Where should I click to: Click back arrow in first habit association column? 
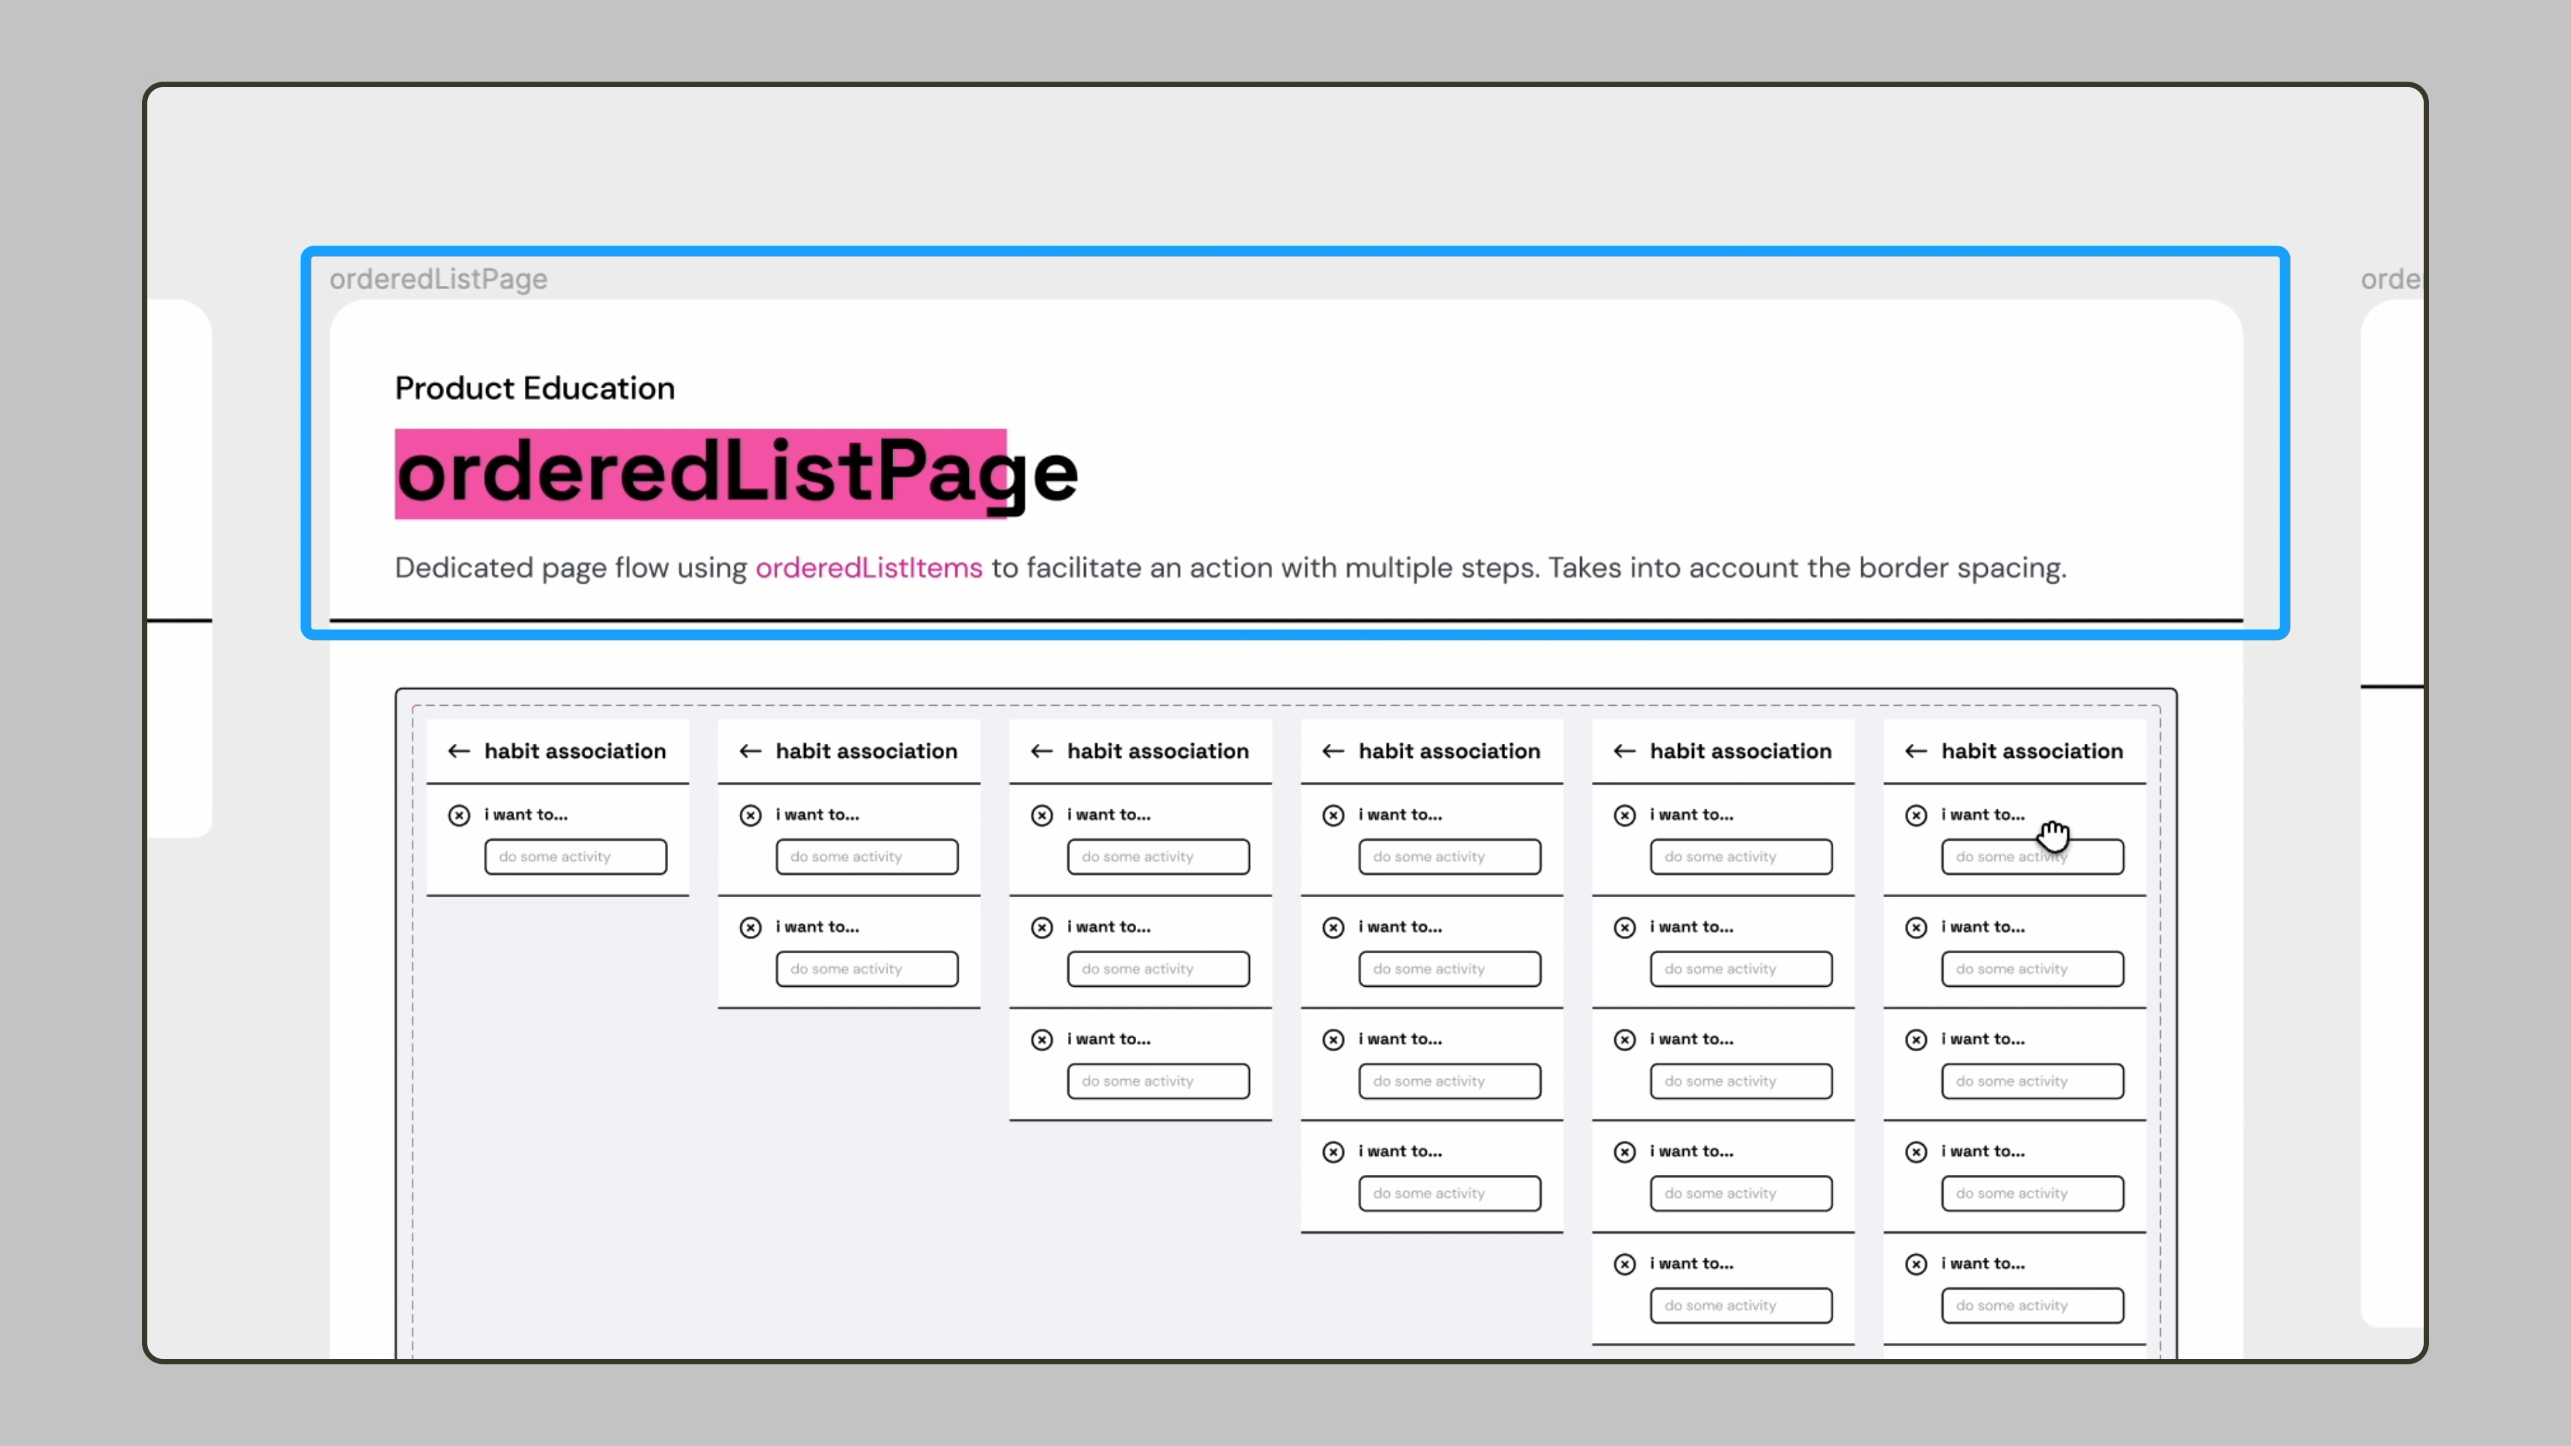(x=459, y=751)
